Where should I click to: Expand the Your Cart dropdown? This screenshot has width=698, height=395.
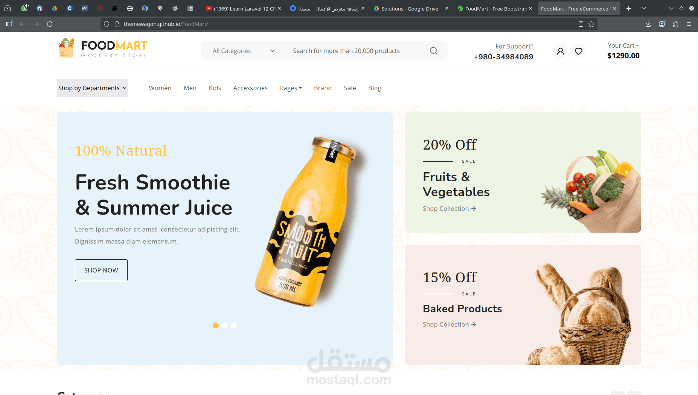tap(623, 45)
